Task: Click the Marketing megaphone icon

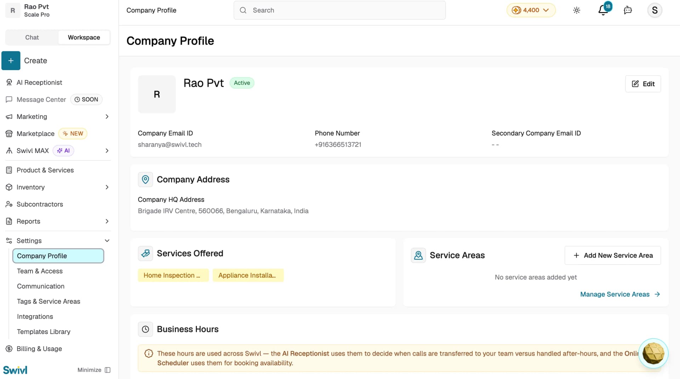Action: pyautogui.click(x=9, y=117)
